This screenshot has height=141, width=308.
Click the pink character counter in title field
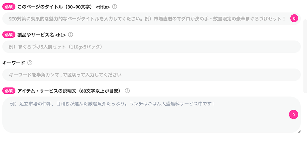[x=294, y=19]
